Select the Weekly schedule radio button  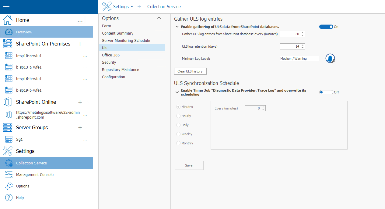[x=178, y=134]
